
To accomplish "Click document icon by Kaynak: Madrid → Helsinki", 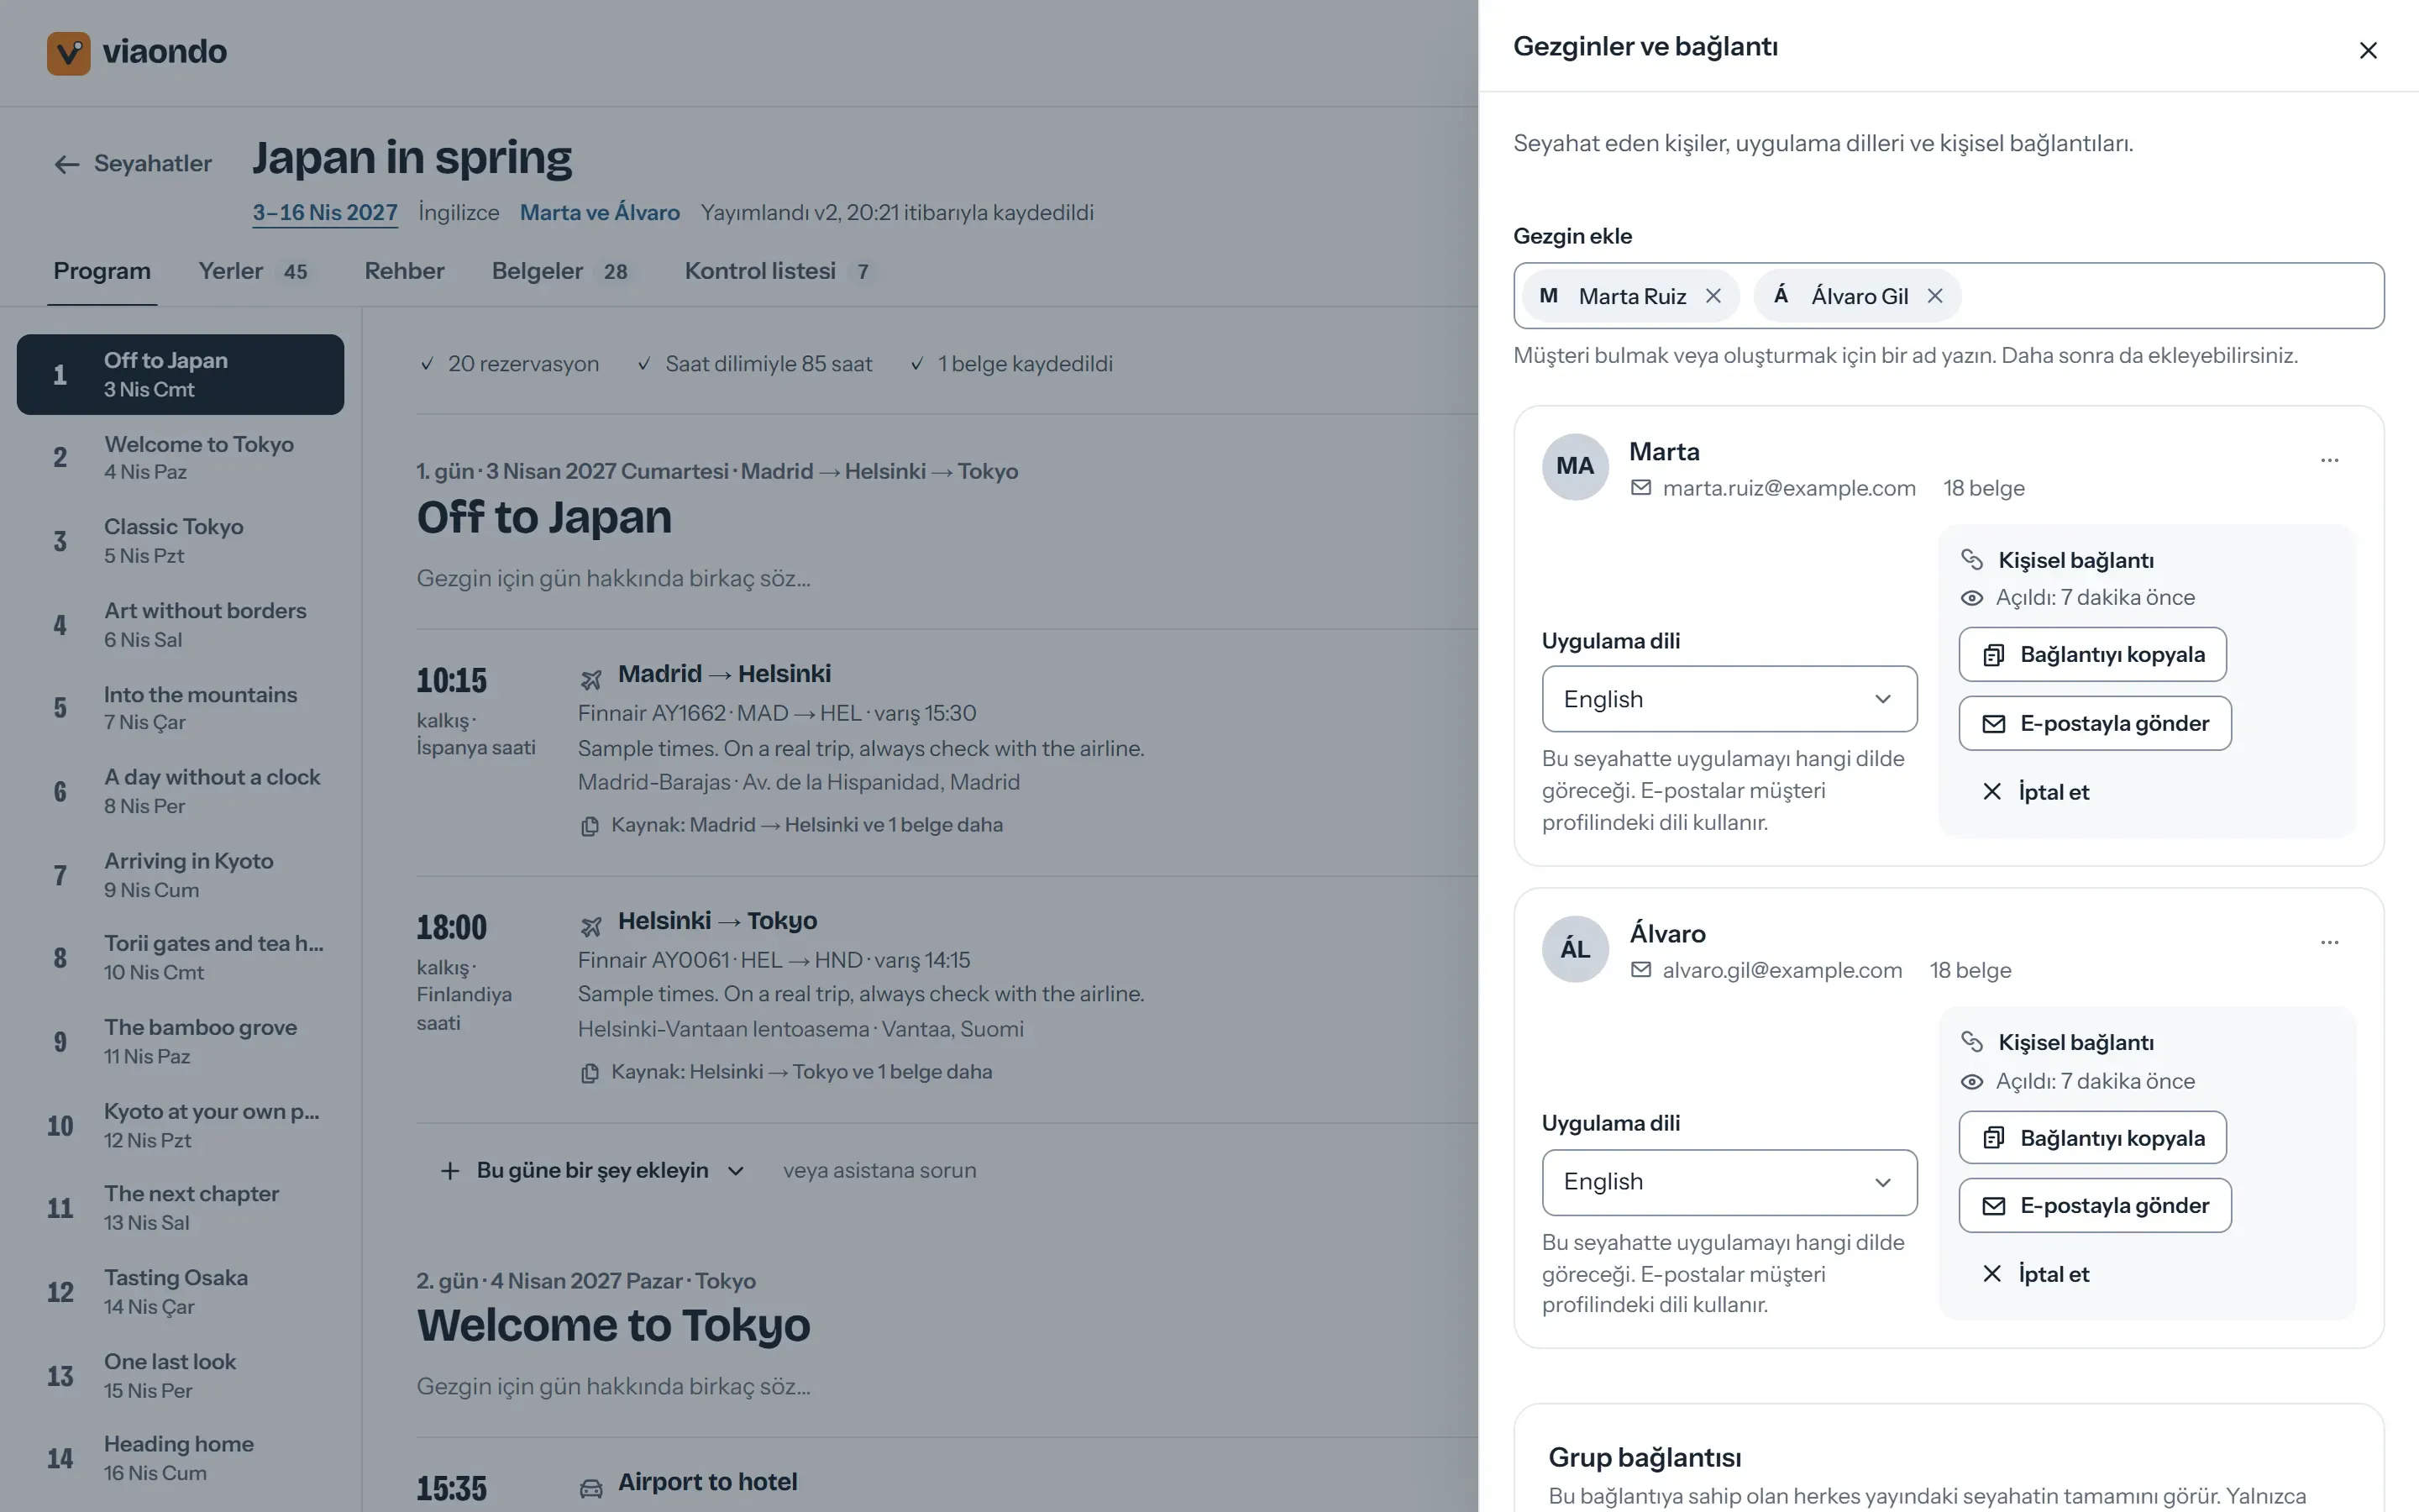I will coord(590,826).
